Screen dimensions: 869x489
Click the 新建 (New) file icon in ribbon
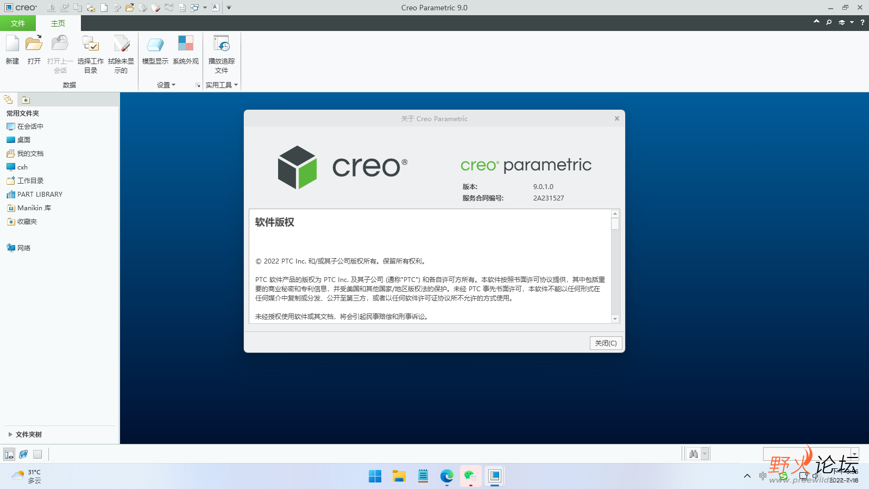tap(12, 43)
